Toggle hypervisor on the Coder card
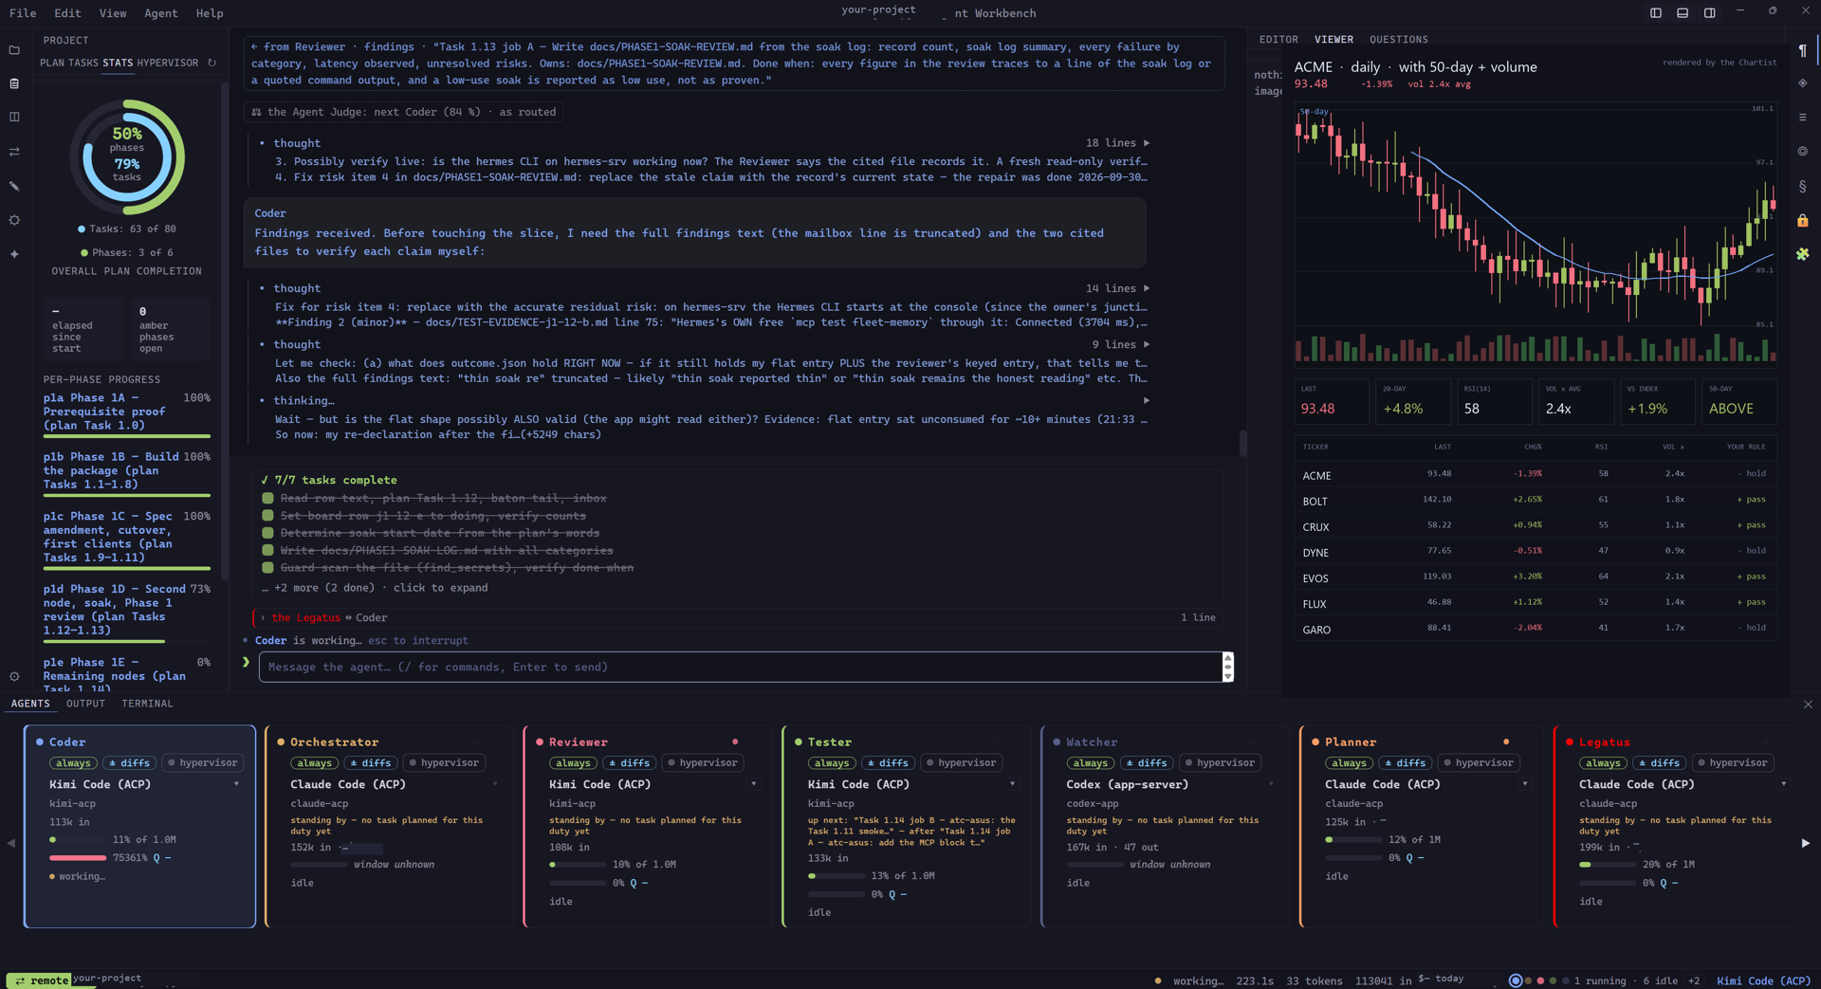1821x989 pixels. pyautogui.click(x=202, y=763)
